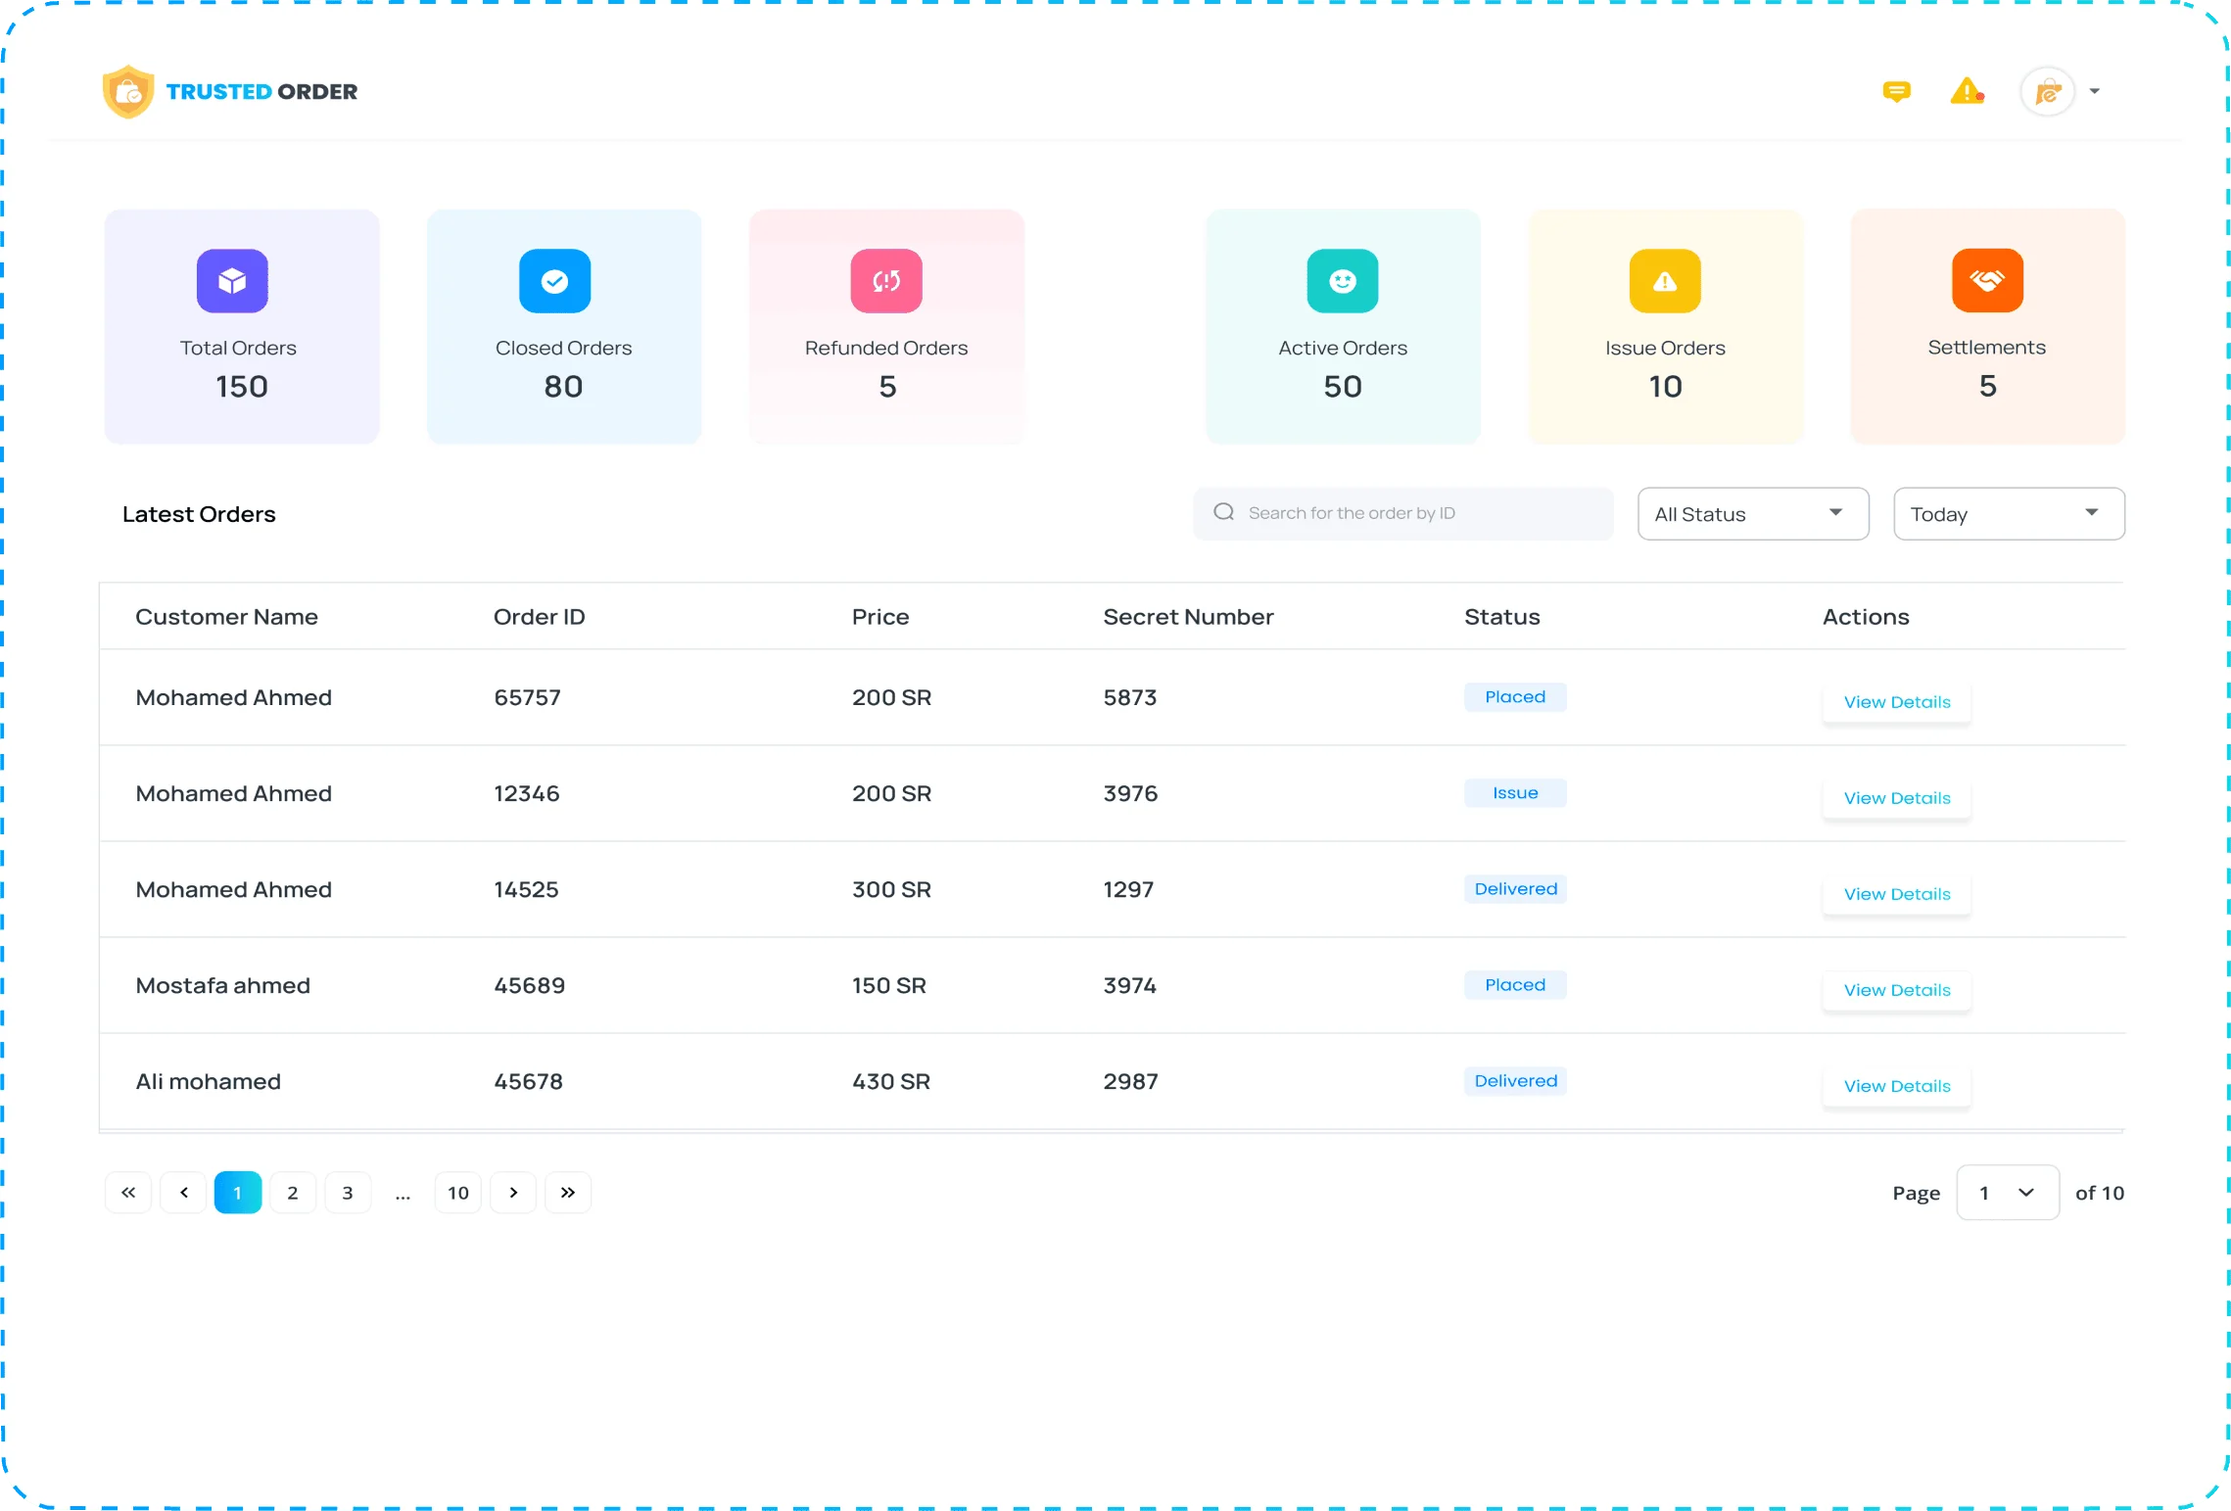Click the Issue Orders warning icon
The image size is (2231, 1511).
(x=1665, y=281)
